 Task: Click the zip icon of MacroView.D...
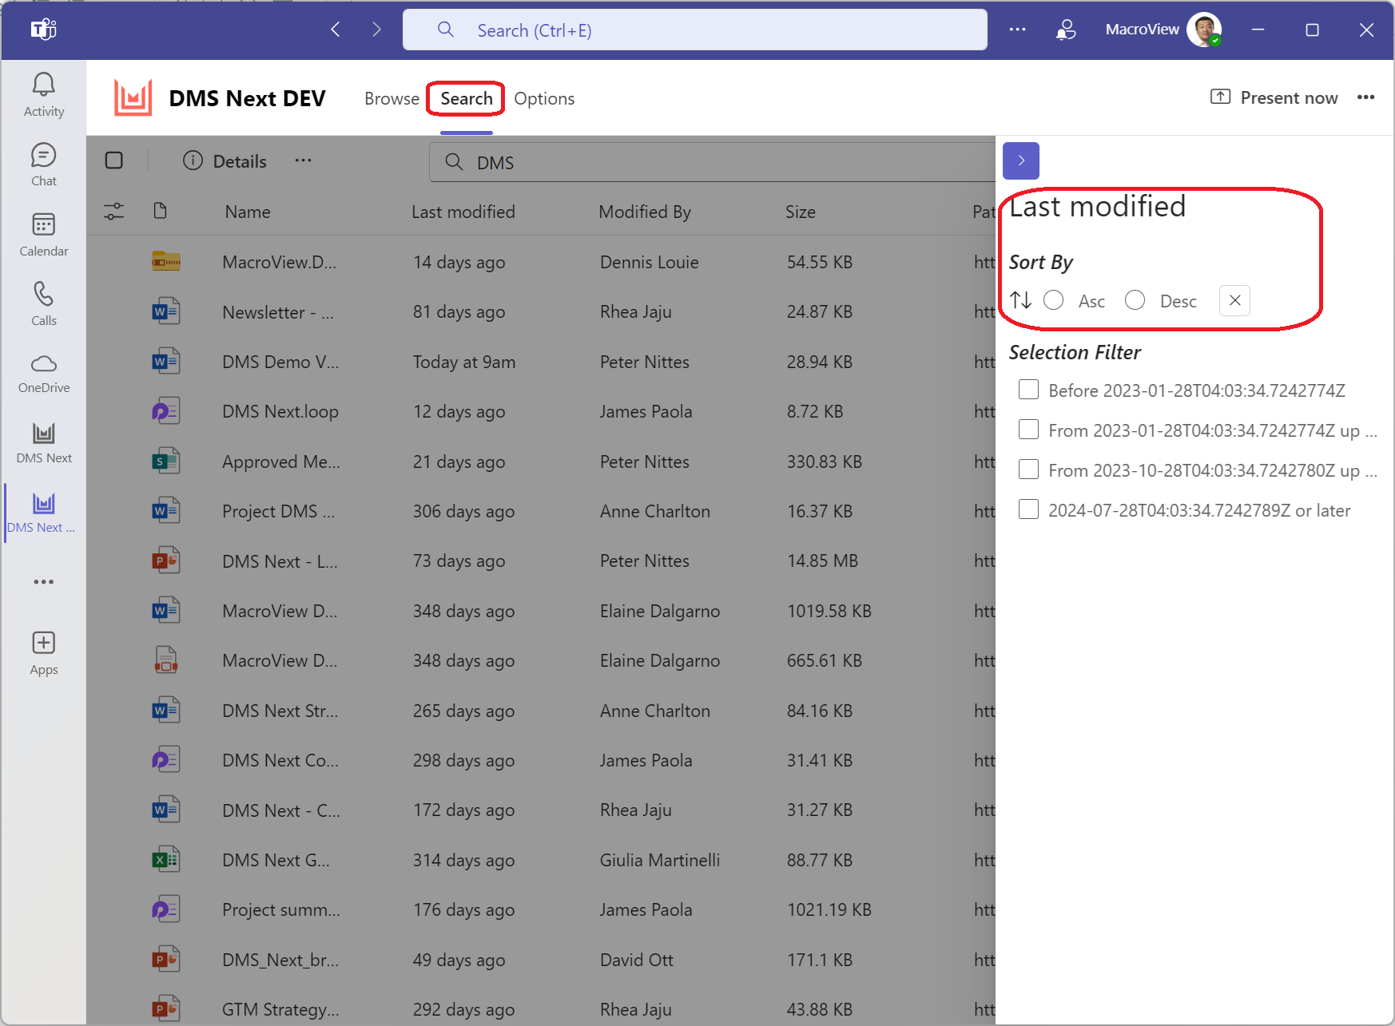[x=165, y=261]
